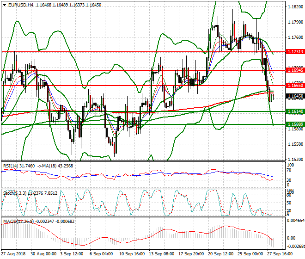Image resolution: width=305 pixels, height=259 pixels.
Task: Click the 1.17313 red price level label
Action: point(295,52)
